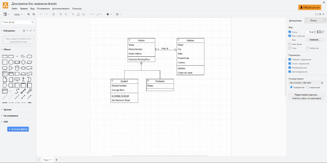Screen dimensions: 327x163
Task: Click the Общий доступ share button
Action: (309, 7)
